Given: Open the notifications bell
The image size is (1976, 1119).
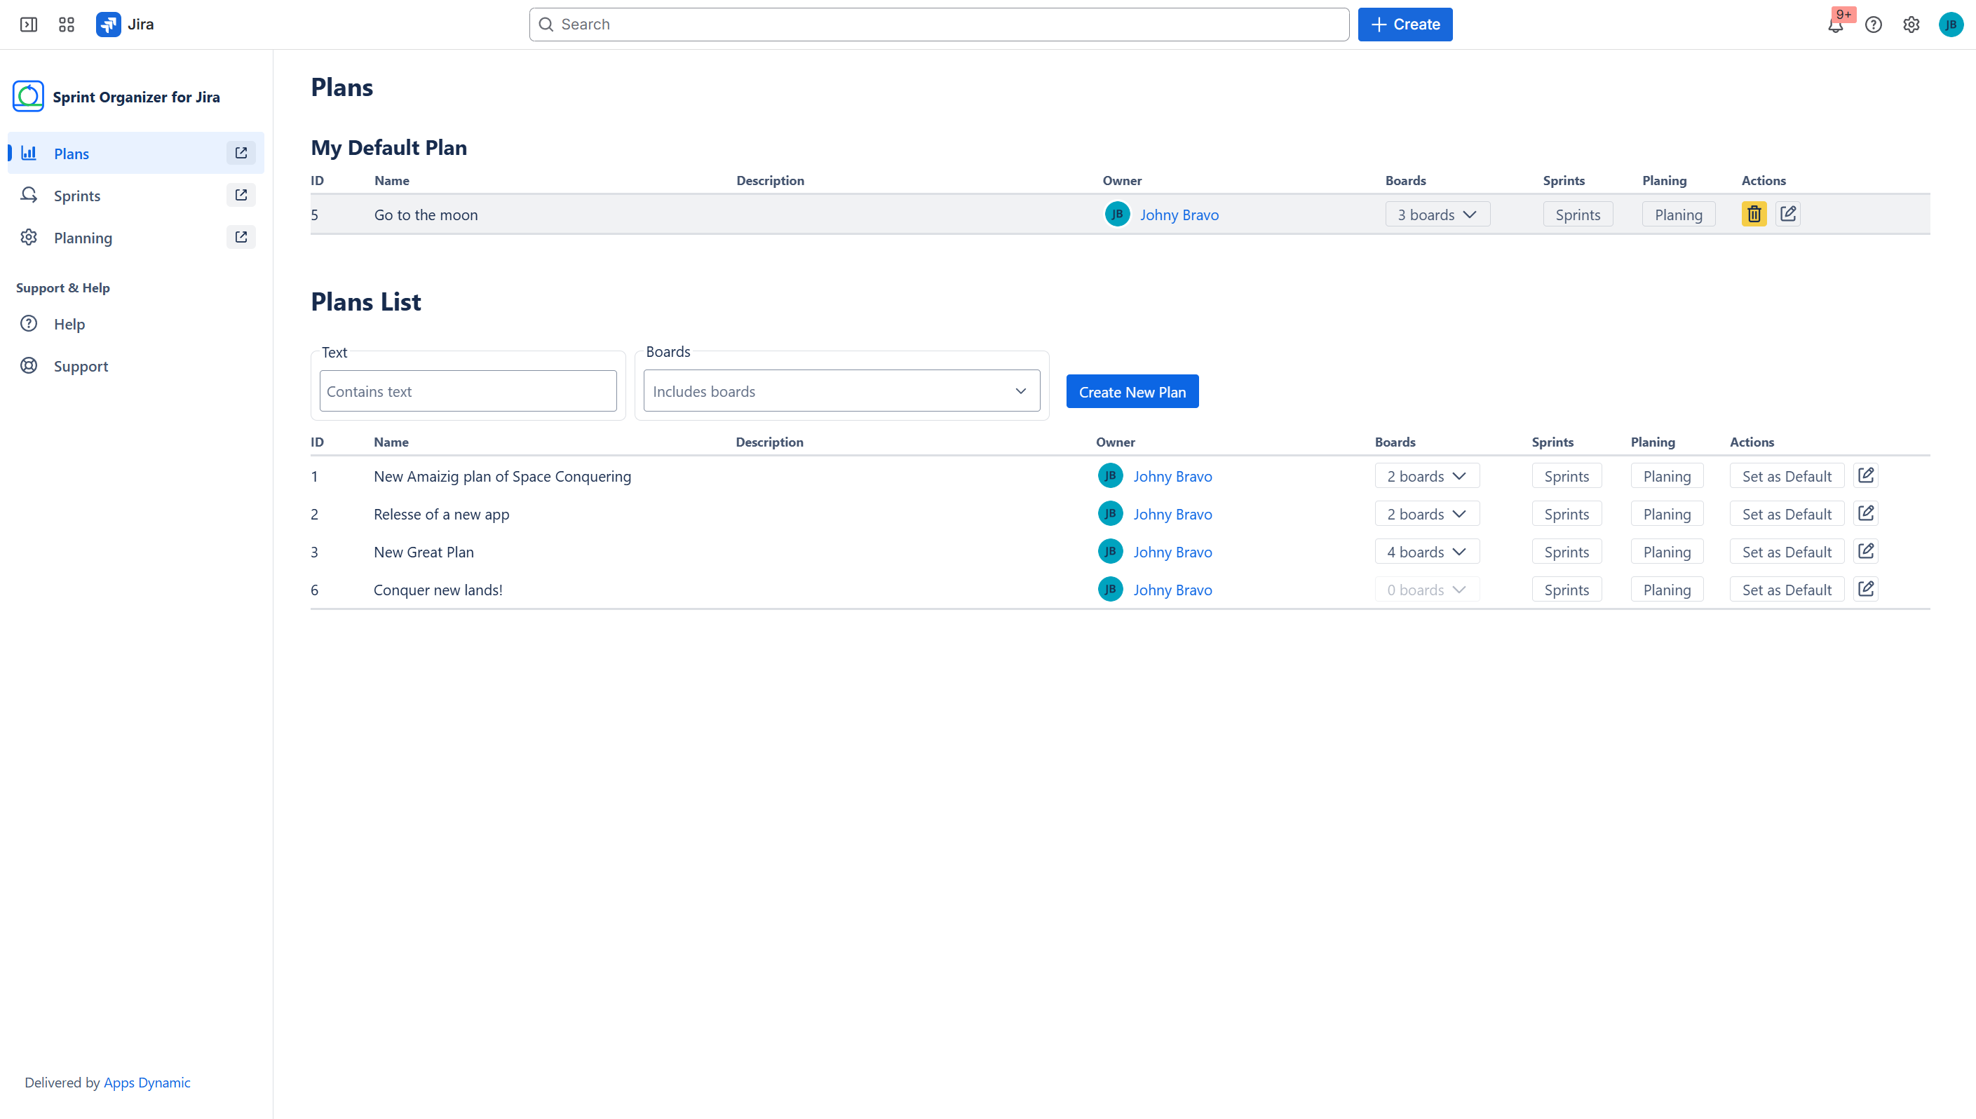Looking at the screenshot, I should (x=1834, y=25).
